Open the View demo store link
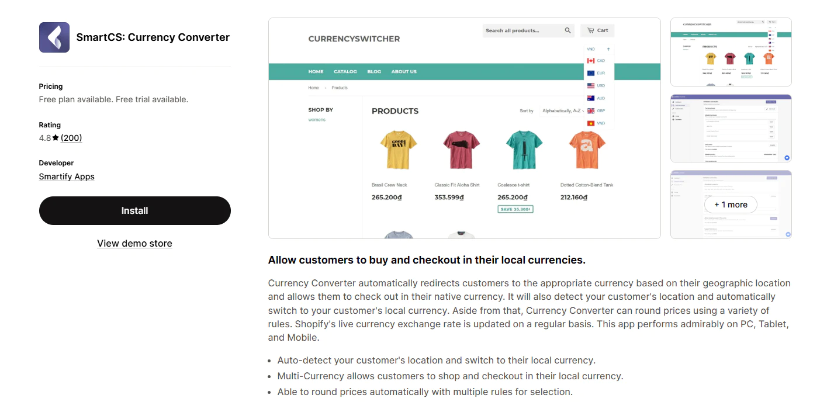Image resolution: width=834 pixels, height=412 pixels. pyautogui.click(x=134, y=243)
